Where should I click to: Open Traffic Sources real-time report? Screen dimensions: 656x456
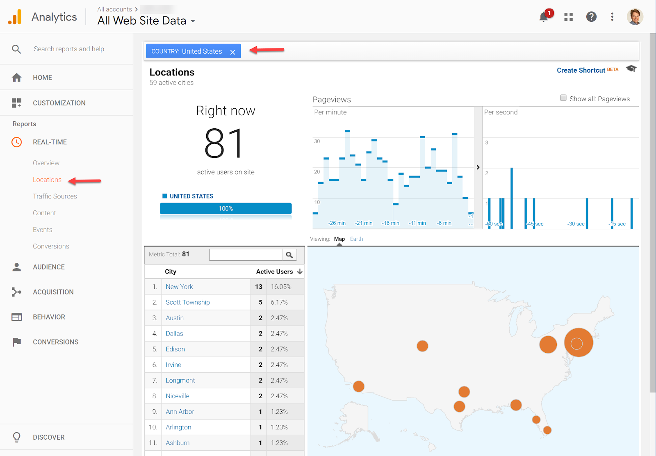[55, 196]
